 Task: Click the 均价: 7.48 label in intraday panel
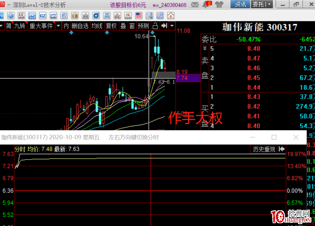40,149
